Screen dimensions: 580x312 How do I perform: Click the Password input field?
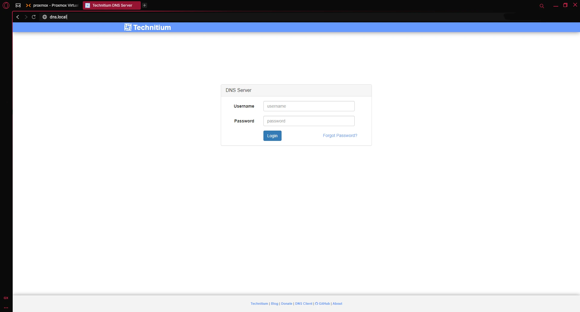(309, 121)
